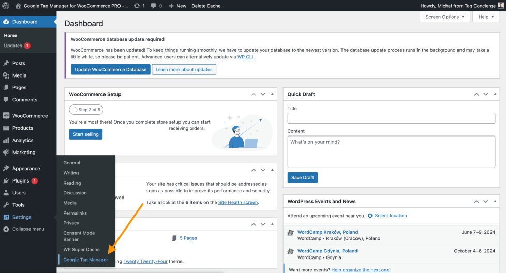Select Google Tag Manager in Settings submenu
506x273 pixels.
tap(85, 260)
